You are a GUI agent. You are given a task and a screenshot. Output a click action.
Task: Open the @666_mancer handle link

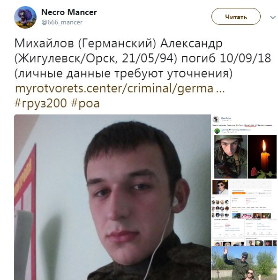tap(62, 23)
